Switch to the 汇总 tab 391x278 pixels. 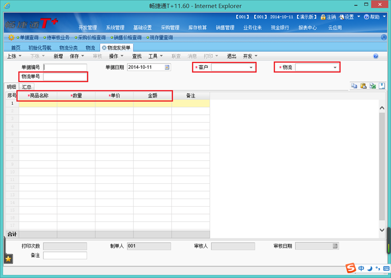(x=26, y=87)
